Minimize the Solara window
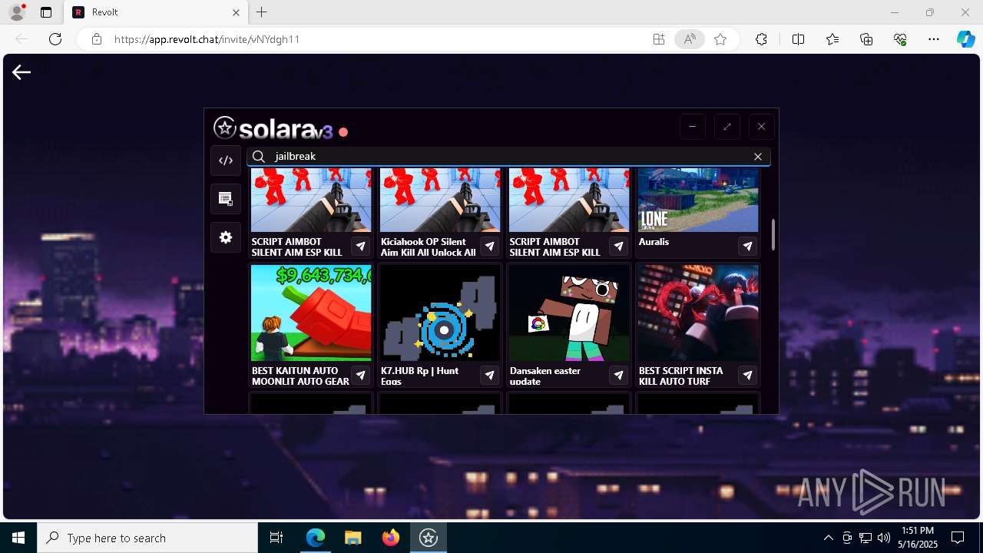This screenshot has width=983, height=553. tap(692, 127)
